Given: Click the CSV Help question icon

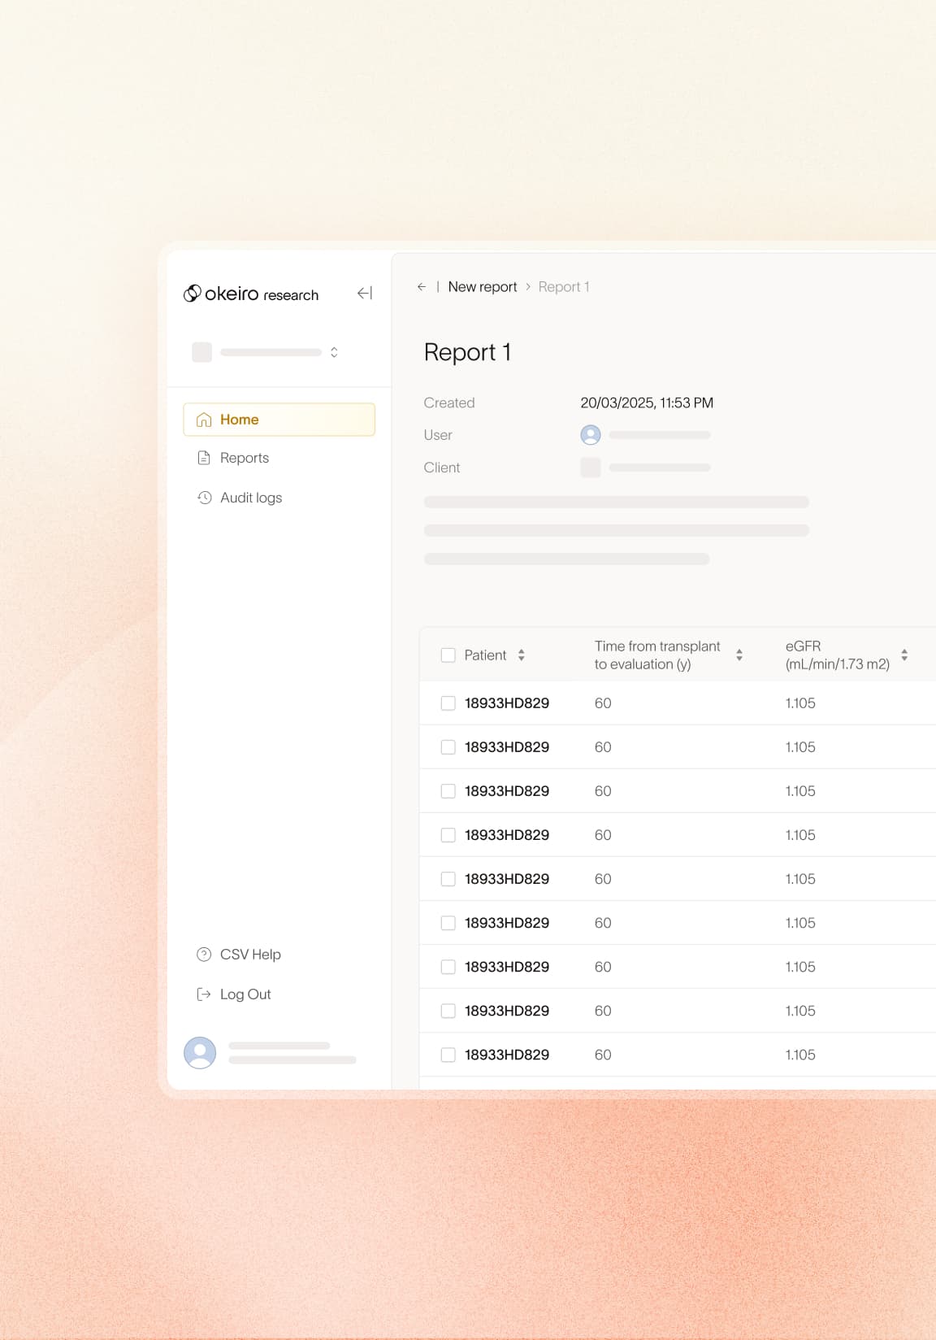Looking at the screenshot, I should [x=204, y=955].
